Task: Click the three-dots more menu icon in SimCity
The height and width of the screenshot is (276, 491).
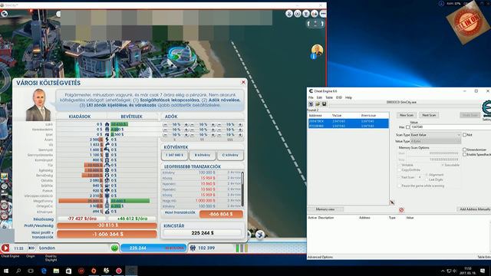Action: click(323, 14)
